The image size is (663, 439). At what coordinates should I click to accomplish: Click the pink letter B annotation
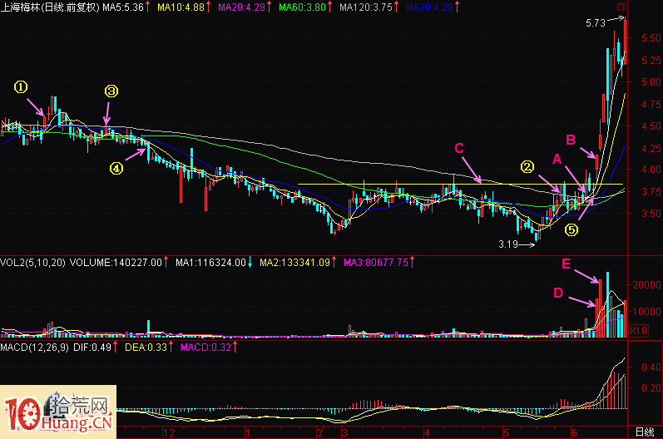[571, 139]
